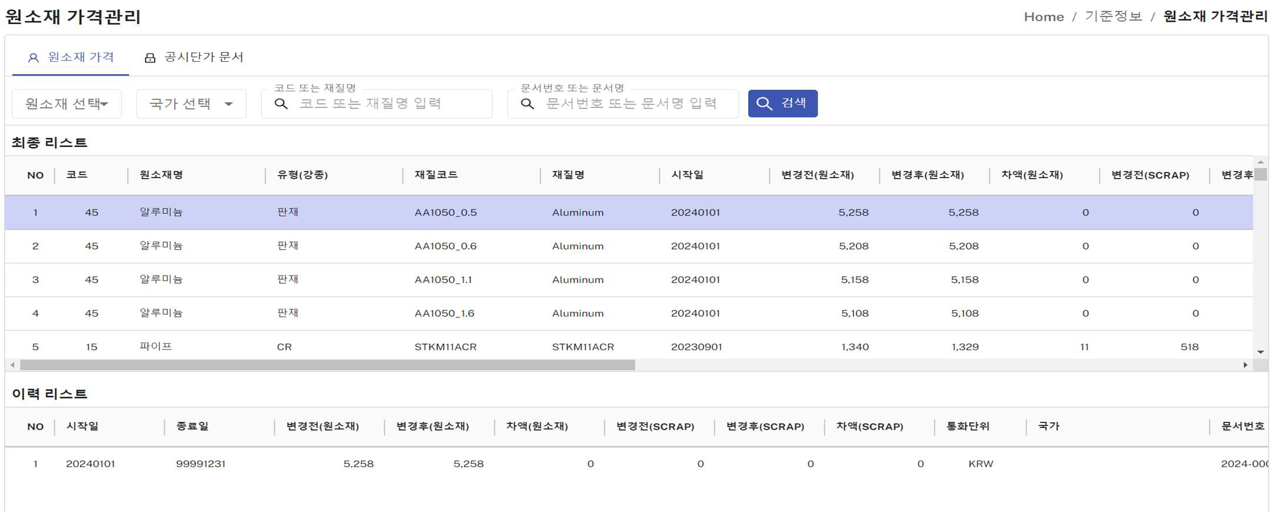Viewport: 1274px width, 513px height.
Task: Click the 파이프 cell in row 5
Action: coord(156,347)
